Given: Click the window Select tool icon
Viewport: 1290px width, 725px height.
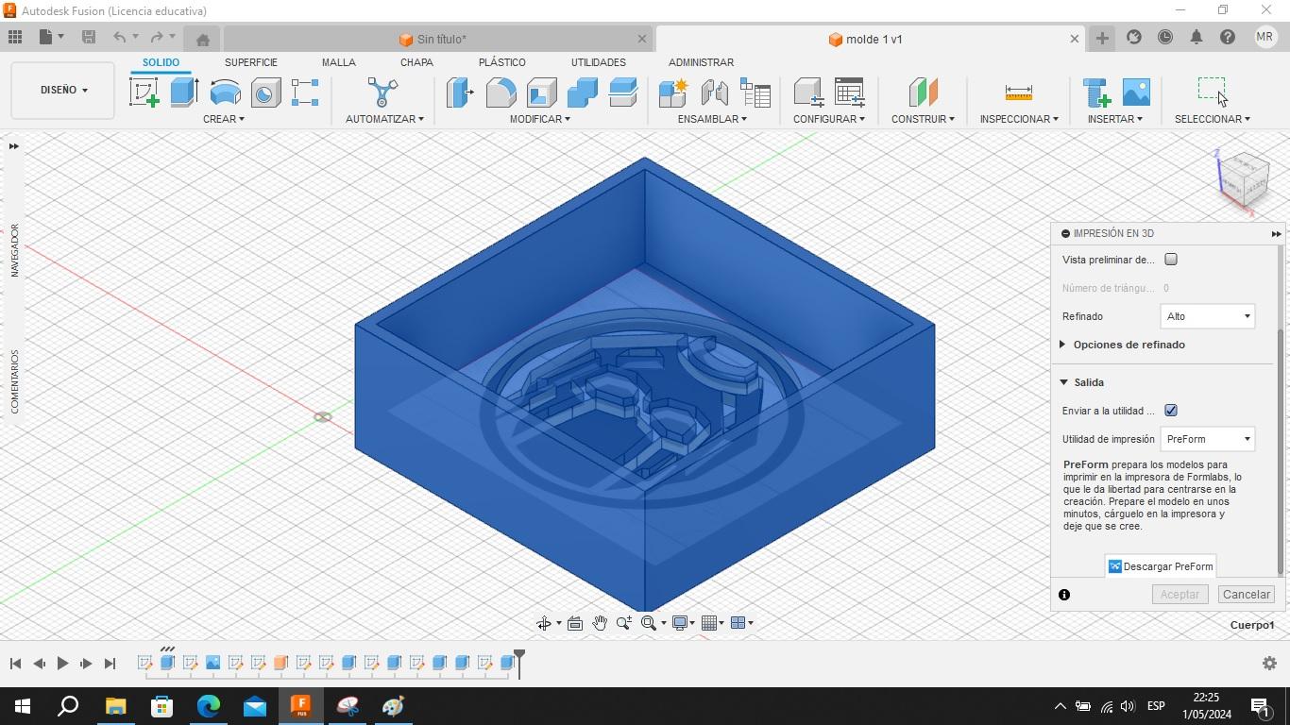Looking at the screenshot, I should tap(1212, 92).
